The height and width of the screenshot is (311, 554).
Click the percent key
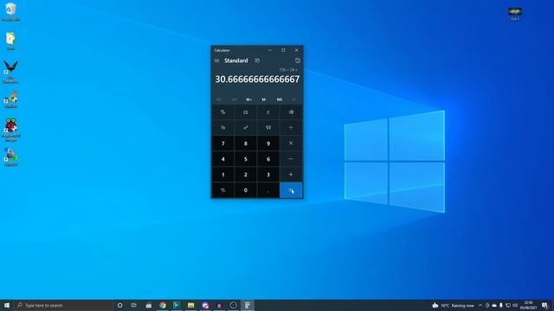click(x=223, y=112)
